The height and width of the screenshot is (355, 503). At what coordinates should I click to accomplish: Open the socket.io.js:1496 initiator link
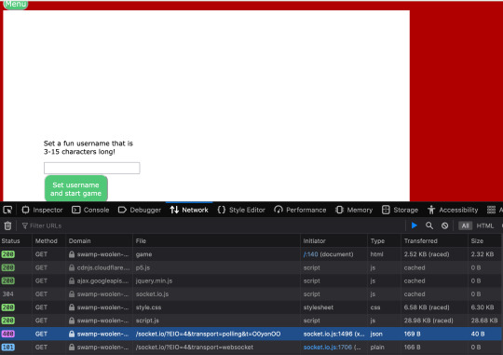coord(328,335)
